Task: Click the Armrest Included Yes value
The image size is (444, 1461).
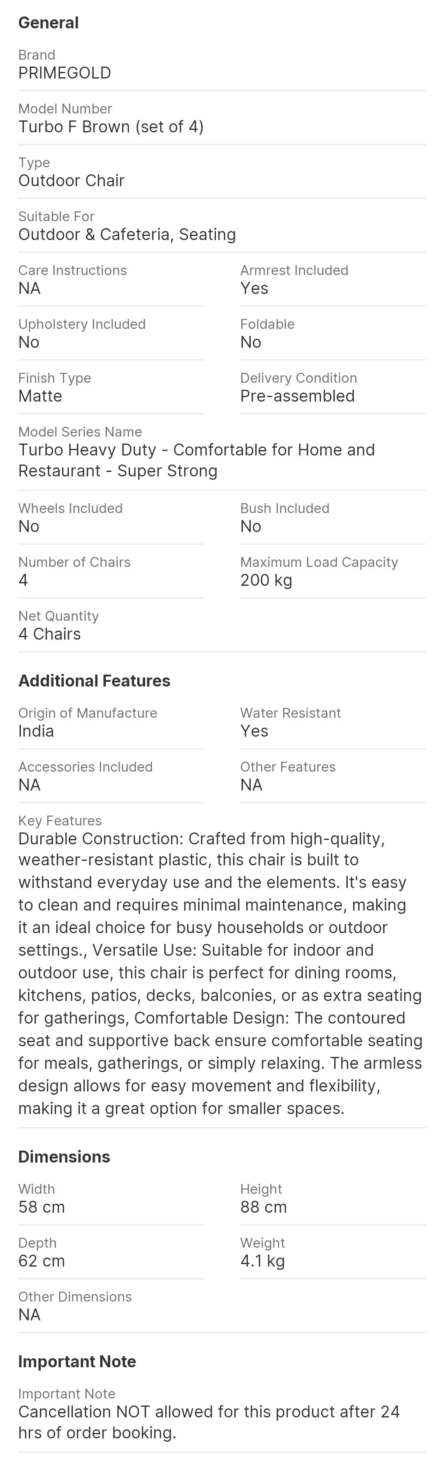Action: coord(254,288)
